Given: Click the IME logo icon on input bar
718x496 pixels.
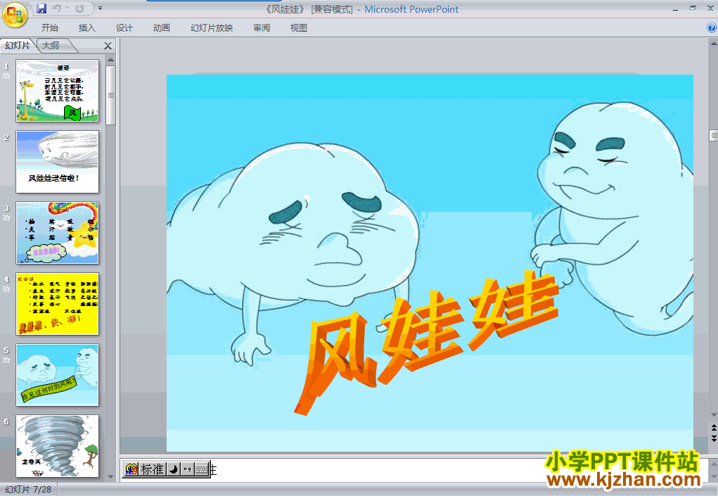Looking at the screenshot, I should pos(132,469).
